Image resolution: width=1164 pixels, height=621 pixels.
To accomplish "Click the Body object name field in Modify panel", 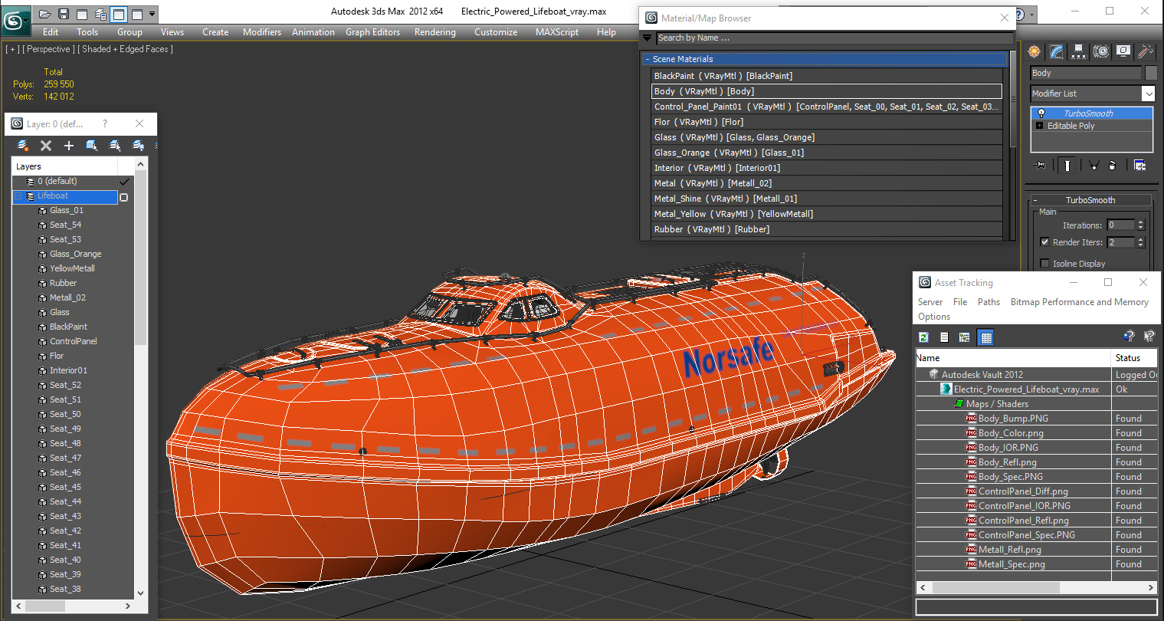I will coord(1086,73).
